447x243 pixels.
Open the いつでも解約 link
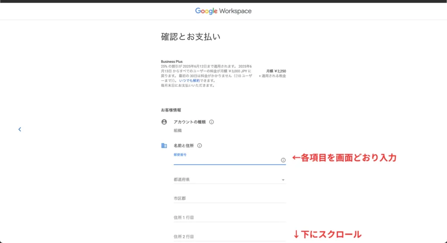(x=190, y=81)
